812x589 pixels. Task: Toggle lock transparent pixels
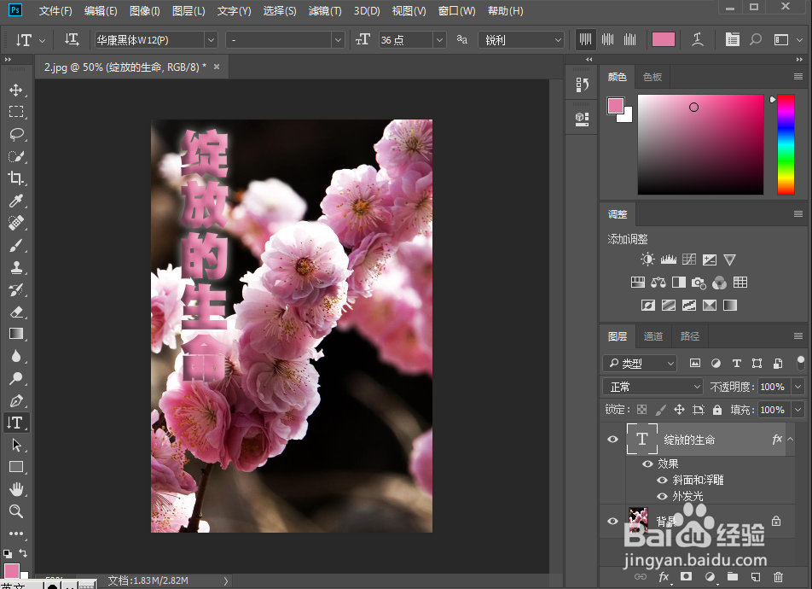(641, 410)
